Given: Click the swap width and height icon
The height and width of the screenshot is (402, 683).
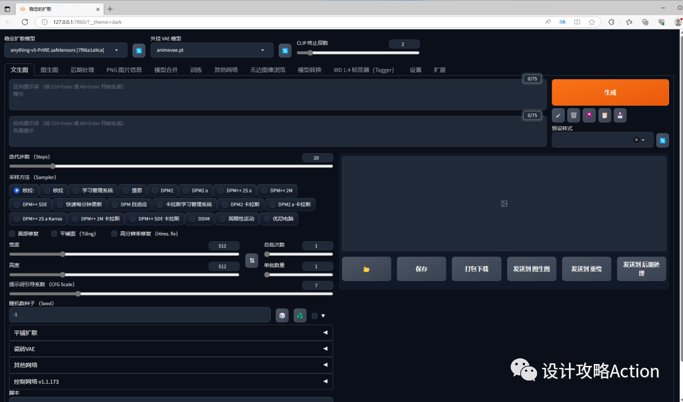Looking at the screenshot, I should pyautogui.click(x=252, y=260).
